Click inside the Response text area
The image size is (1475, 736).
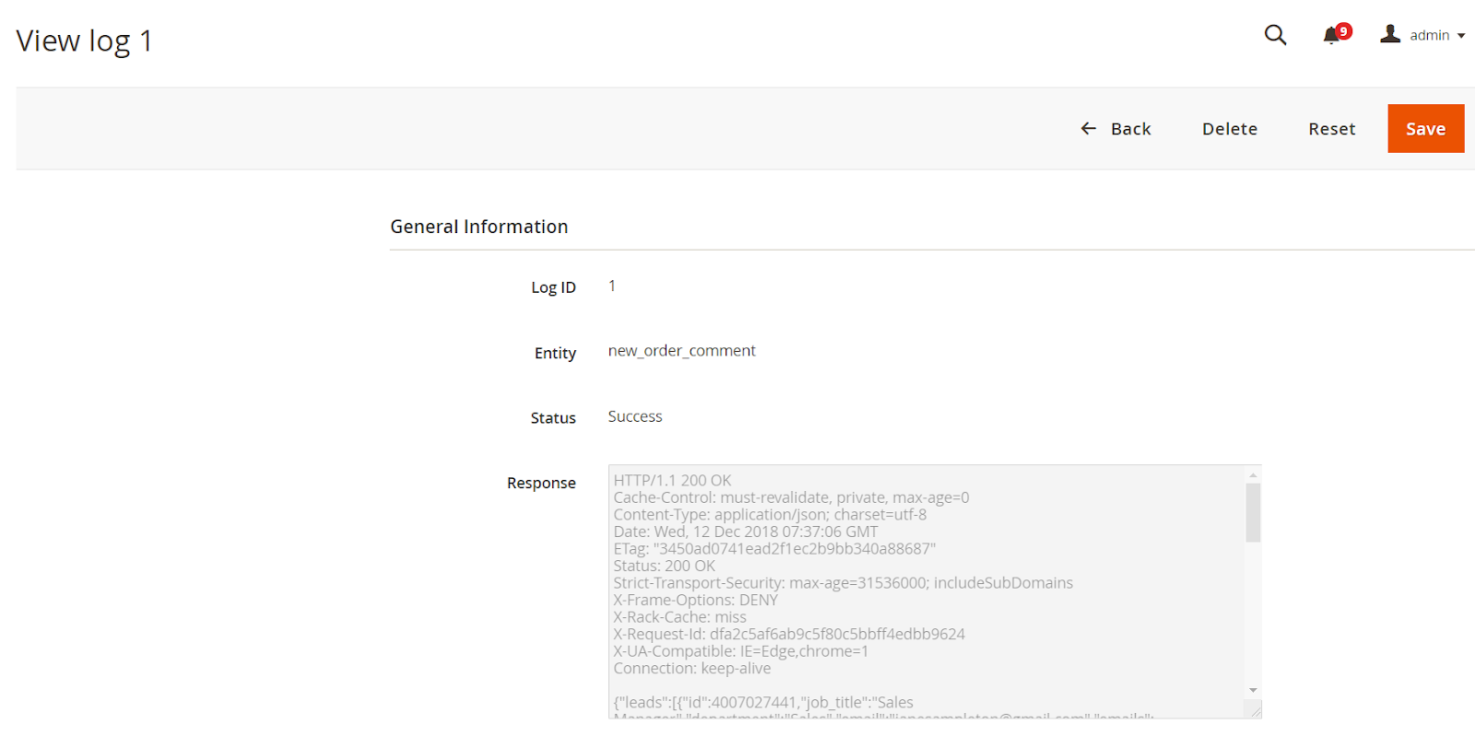pyautogui.click(x=922, y=590)
